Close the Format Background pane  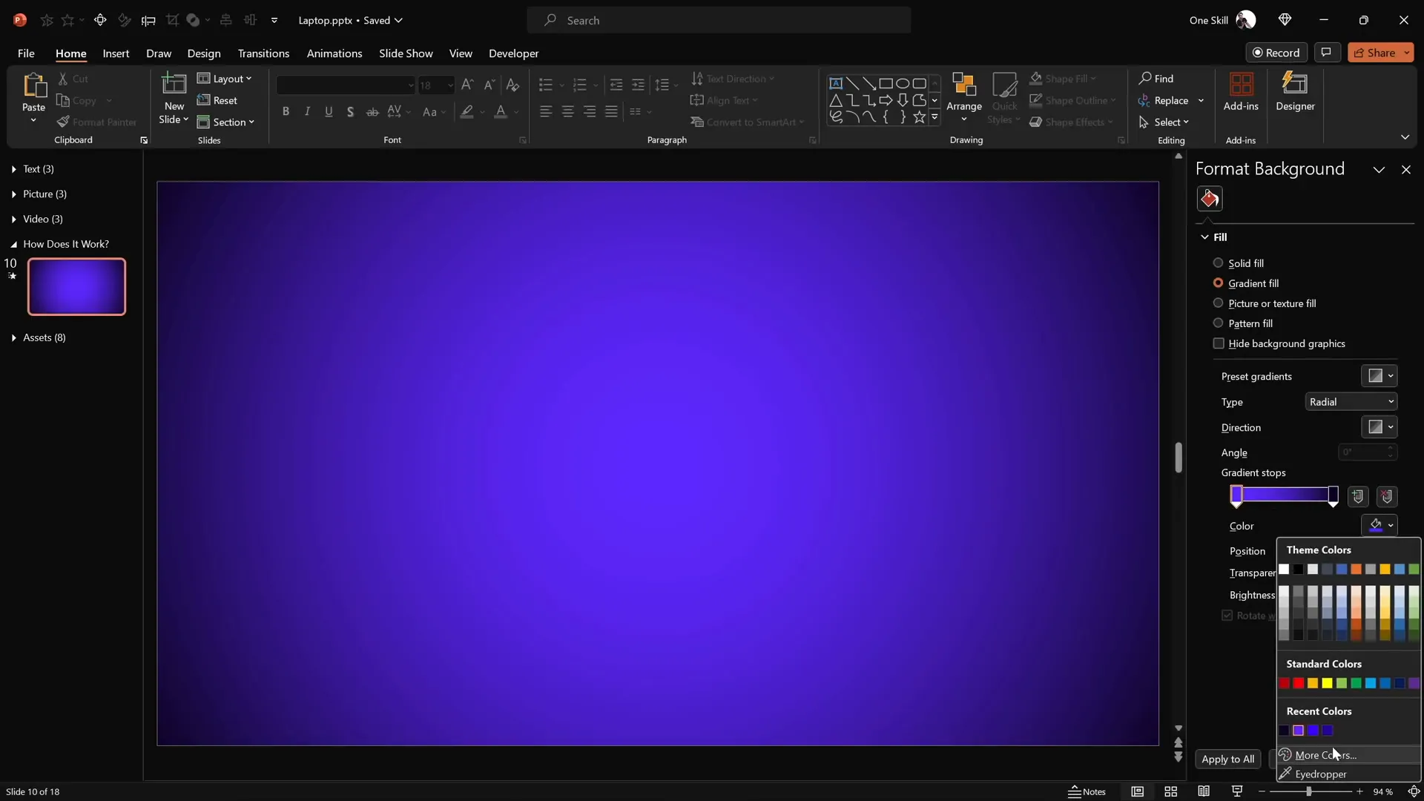1405,170
